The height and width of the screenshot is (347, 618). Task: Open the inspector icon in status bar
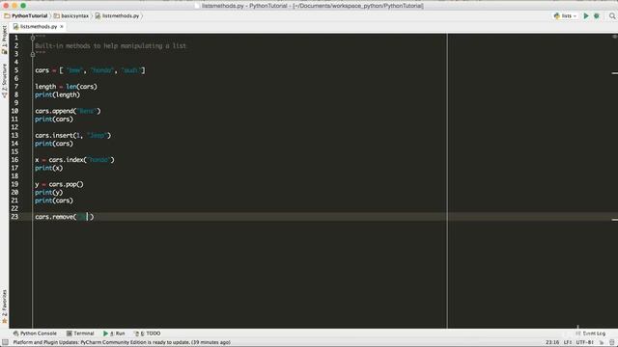[x=611, y=342]
